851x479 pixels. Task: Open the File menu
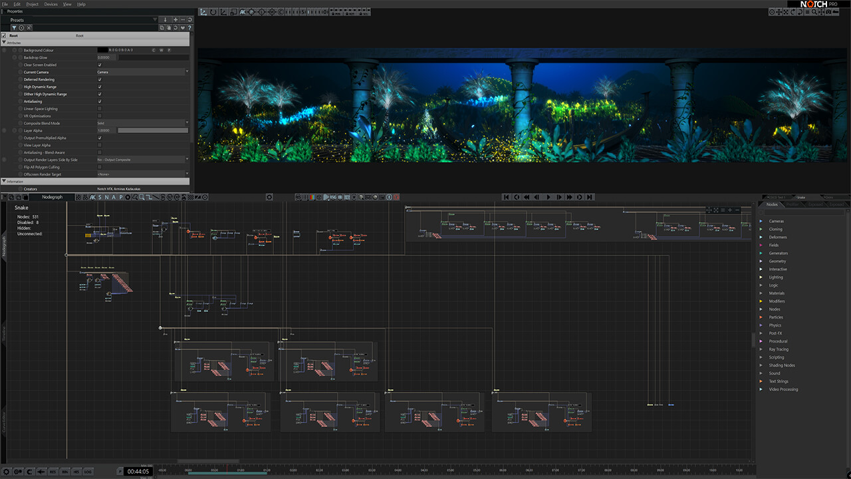point(5,4)
